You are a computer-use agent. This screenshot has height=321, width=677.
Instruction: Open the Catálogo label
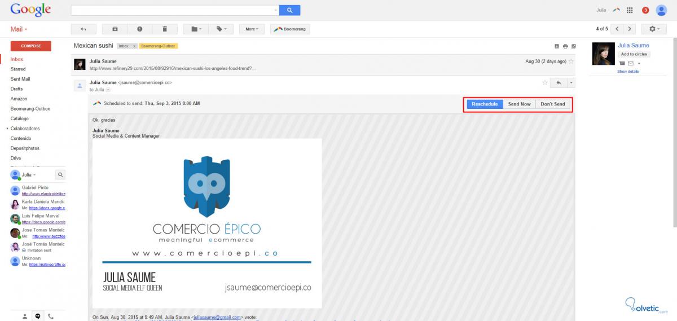(x=20, y=118)
